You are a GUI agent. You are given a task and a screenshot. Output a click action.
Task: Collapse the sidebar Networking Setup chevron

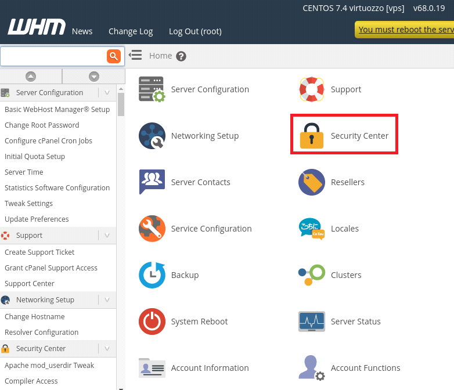tap(107, 300)
